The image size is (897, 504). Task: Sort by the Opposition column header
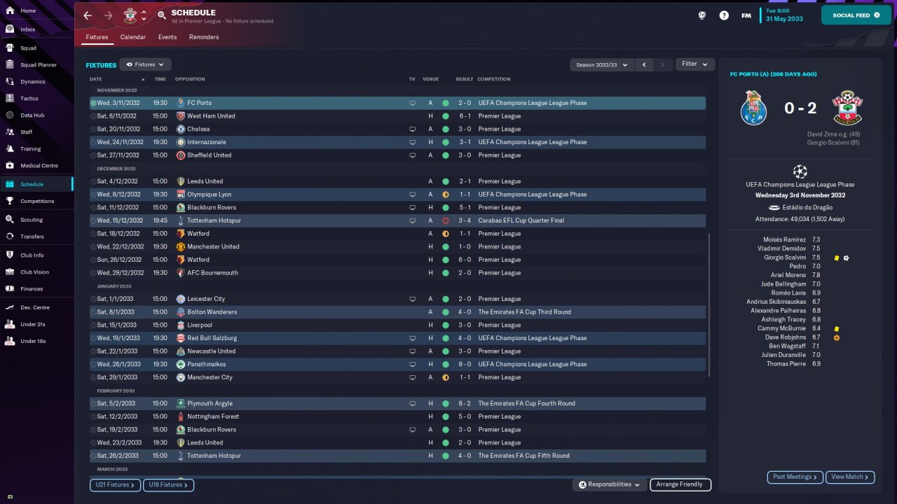[191, 79]
